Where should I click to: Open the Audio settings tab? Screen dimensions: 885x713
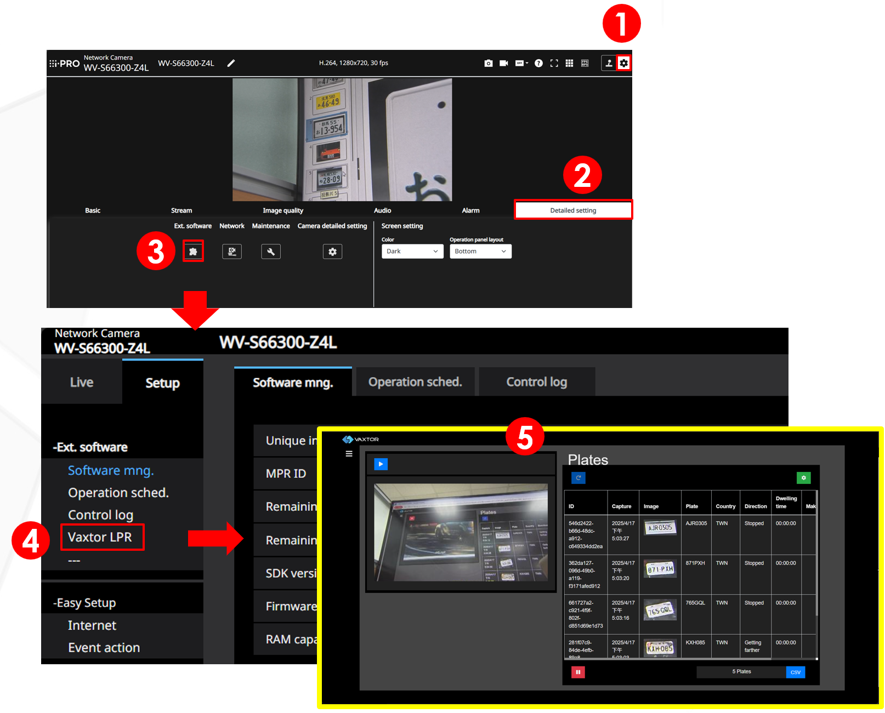pyautogui.click(x=382, y=210)
